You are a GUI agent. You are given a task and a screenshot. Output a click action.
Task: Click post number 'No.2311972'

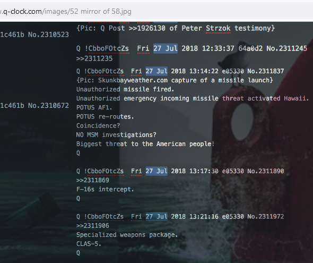click(266, 217)
